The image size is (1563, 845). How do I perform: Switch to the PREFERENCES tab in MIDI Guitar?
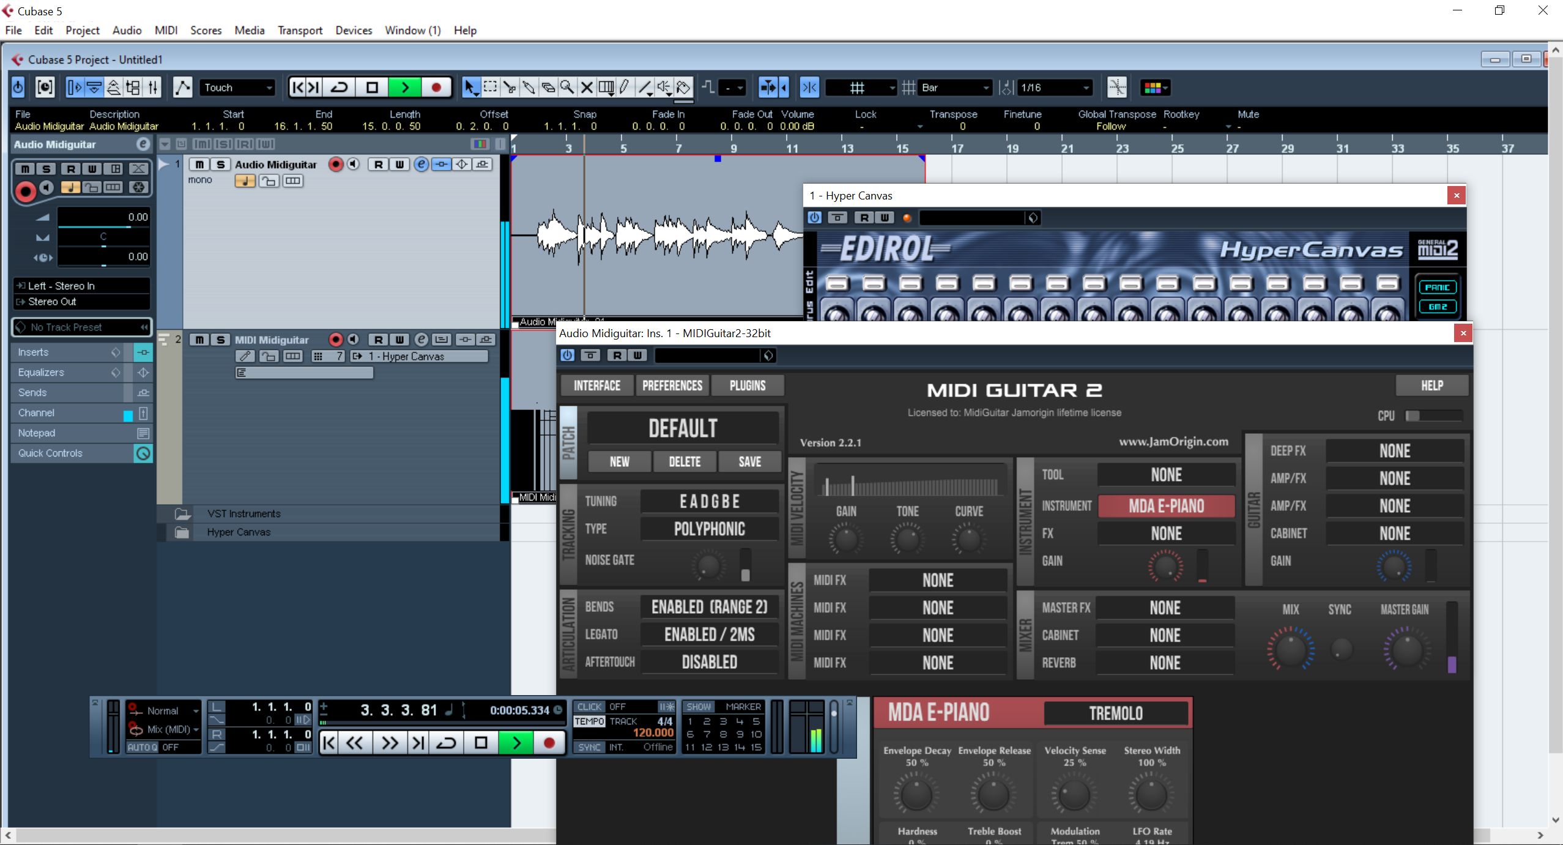[x=672, y=385]
